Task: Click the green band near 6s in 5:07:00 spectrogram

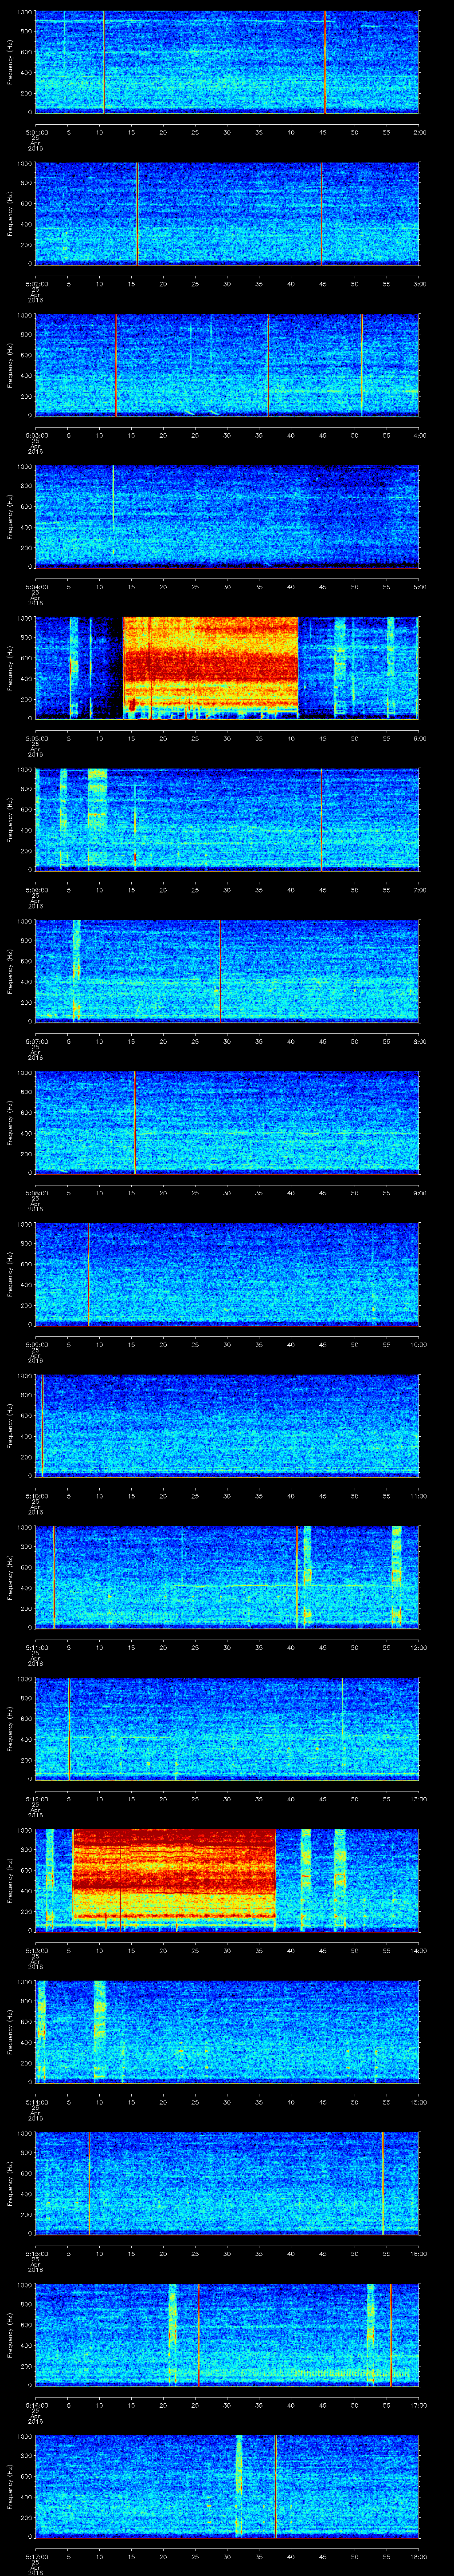Action: click(76, 970)
